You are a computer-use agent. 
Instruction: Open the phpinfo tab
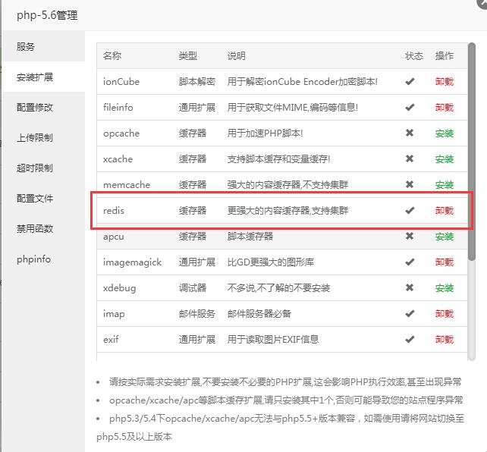pyautogui.click(x=43, y=259)
